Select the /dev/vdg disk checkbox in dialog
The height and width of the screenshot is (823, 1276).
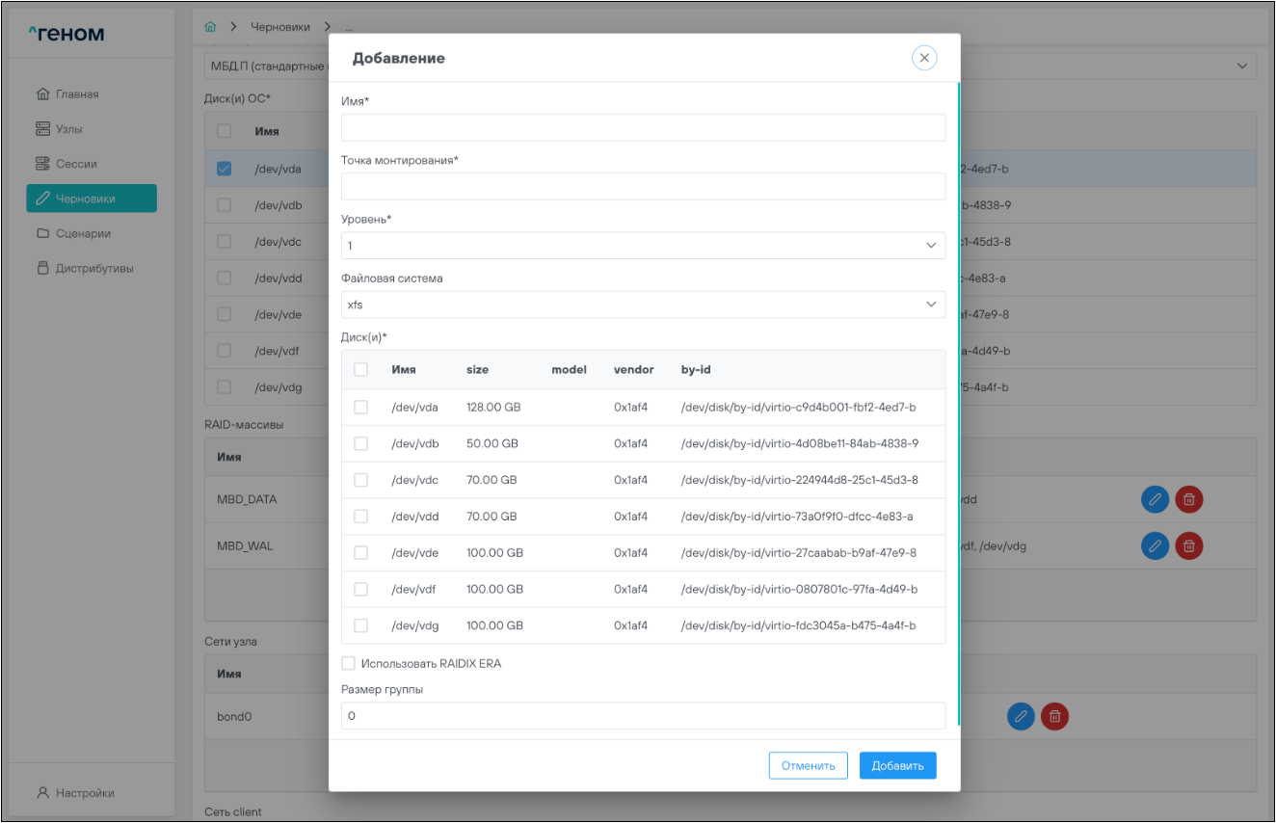[360, 625]
